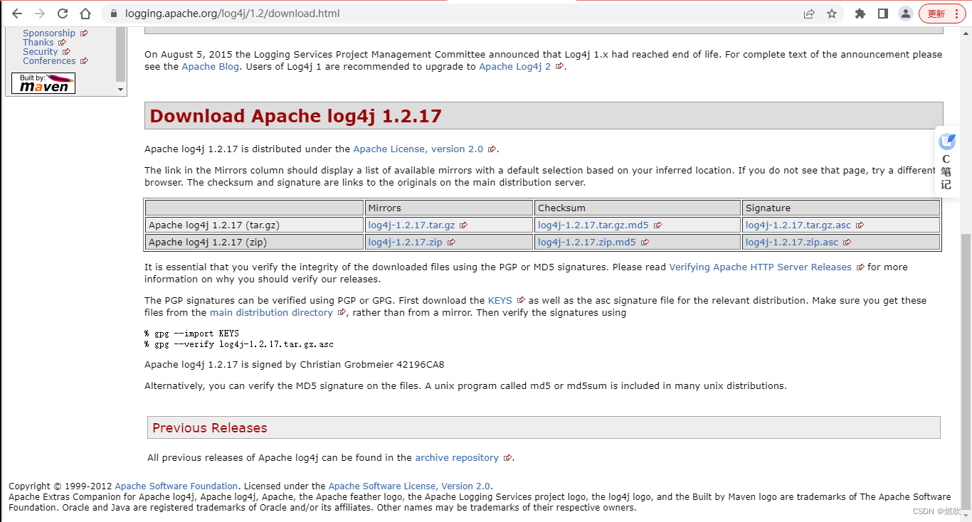This screenshot has height=522, width=972.
Task: Toggle the bookmark star for this page
Action: pyautogui.click(x=833, y=13)
